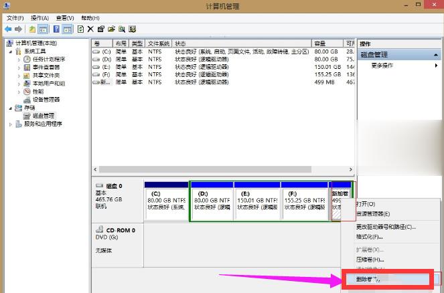Click the Up one level toolbar icon

[32, 29]
